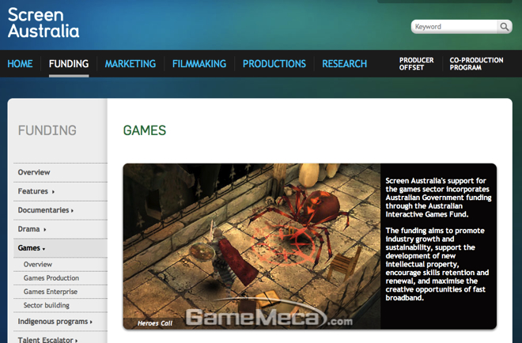Type in the Keyword search field

(454, 27)
